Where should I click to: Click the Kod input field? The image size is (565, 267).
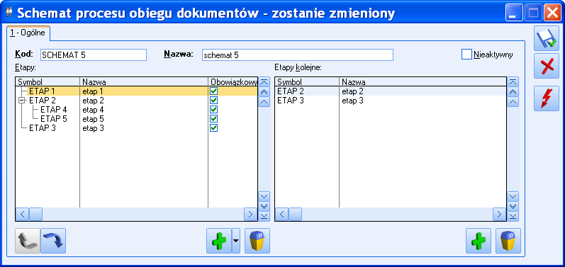click(x=94, y=55)
